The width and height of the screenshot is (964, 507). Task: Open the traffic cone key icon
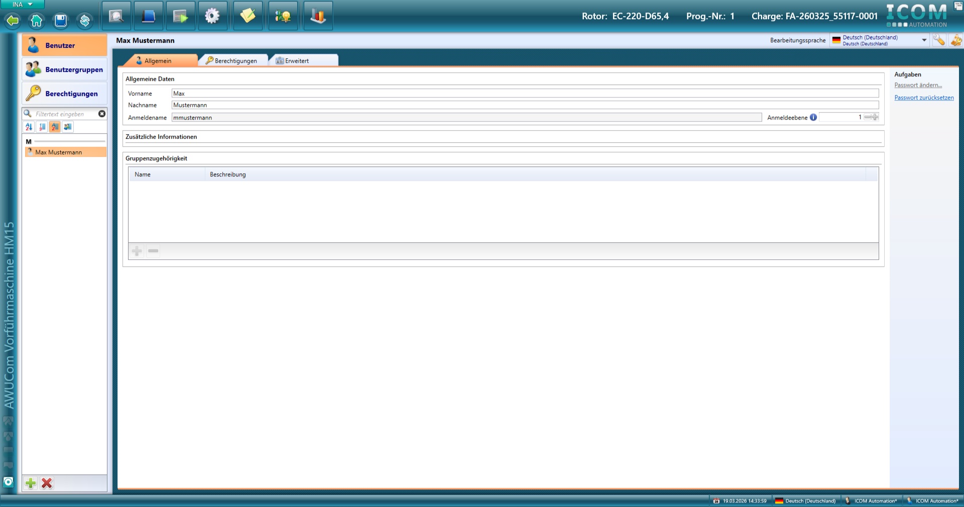pos(955,40)
